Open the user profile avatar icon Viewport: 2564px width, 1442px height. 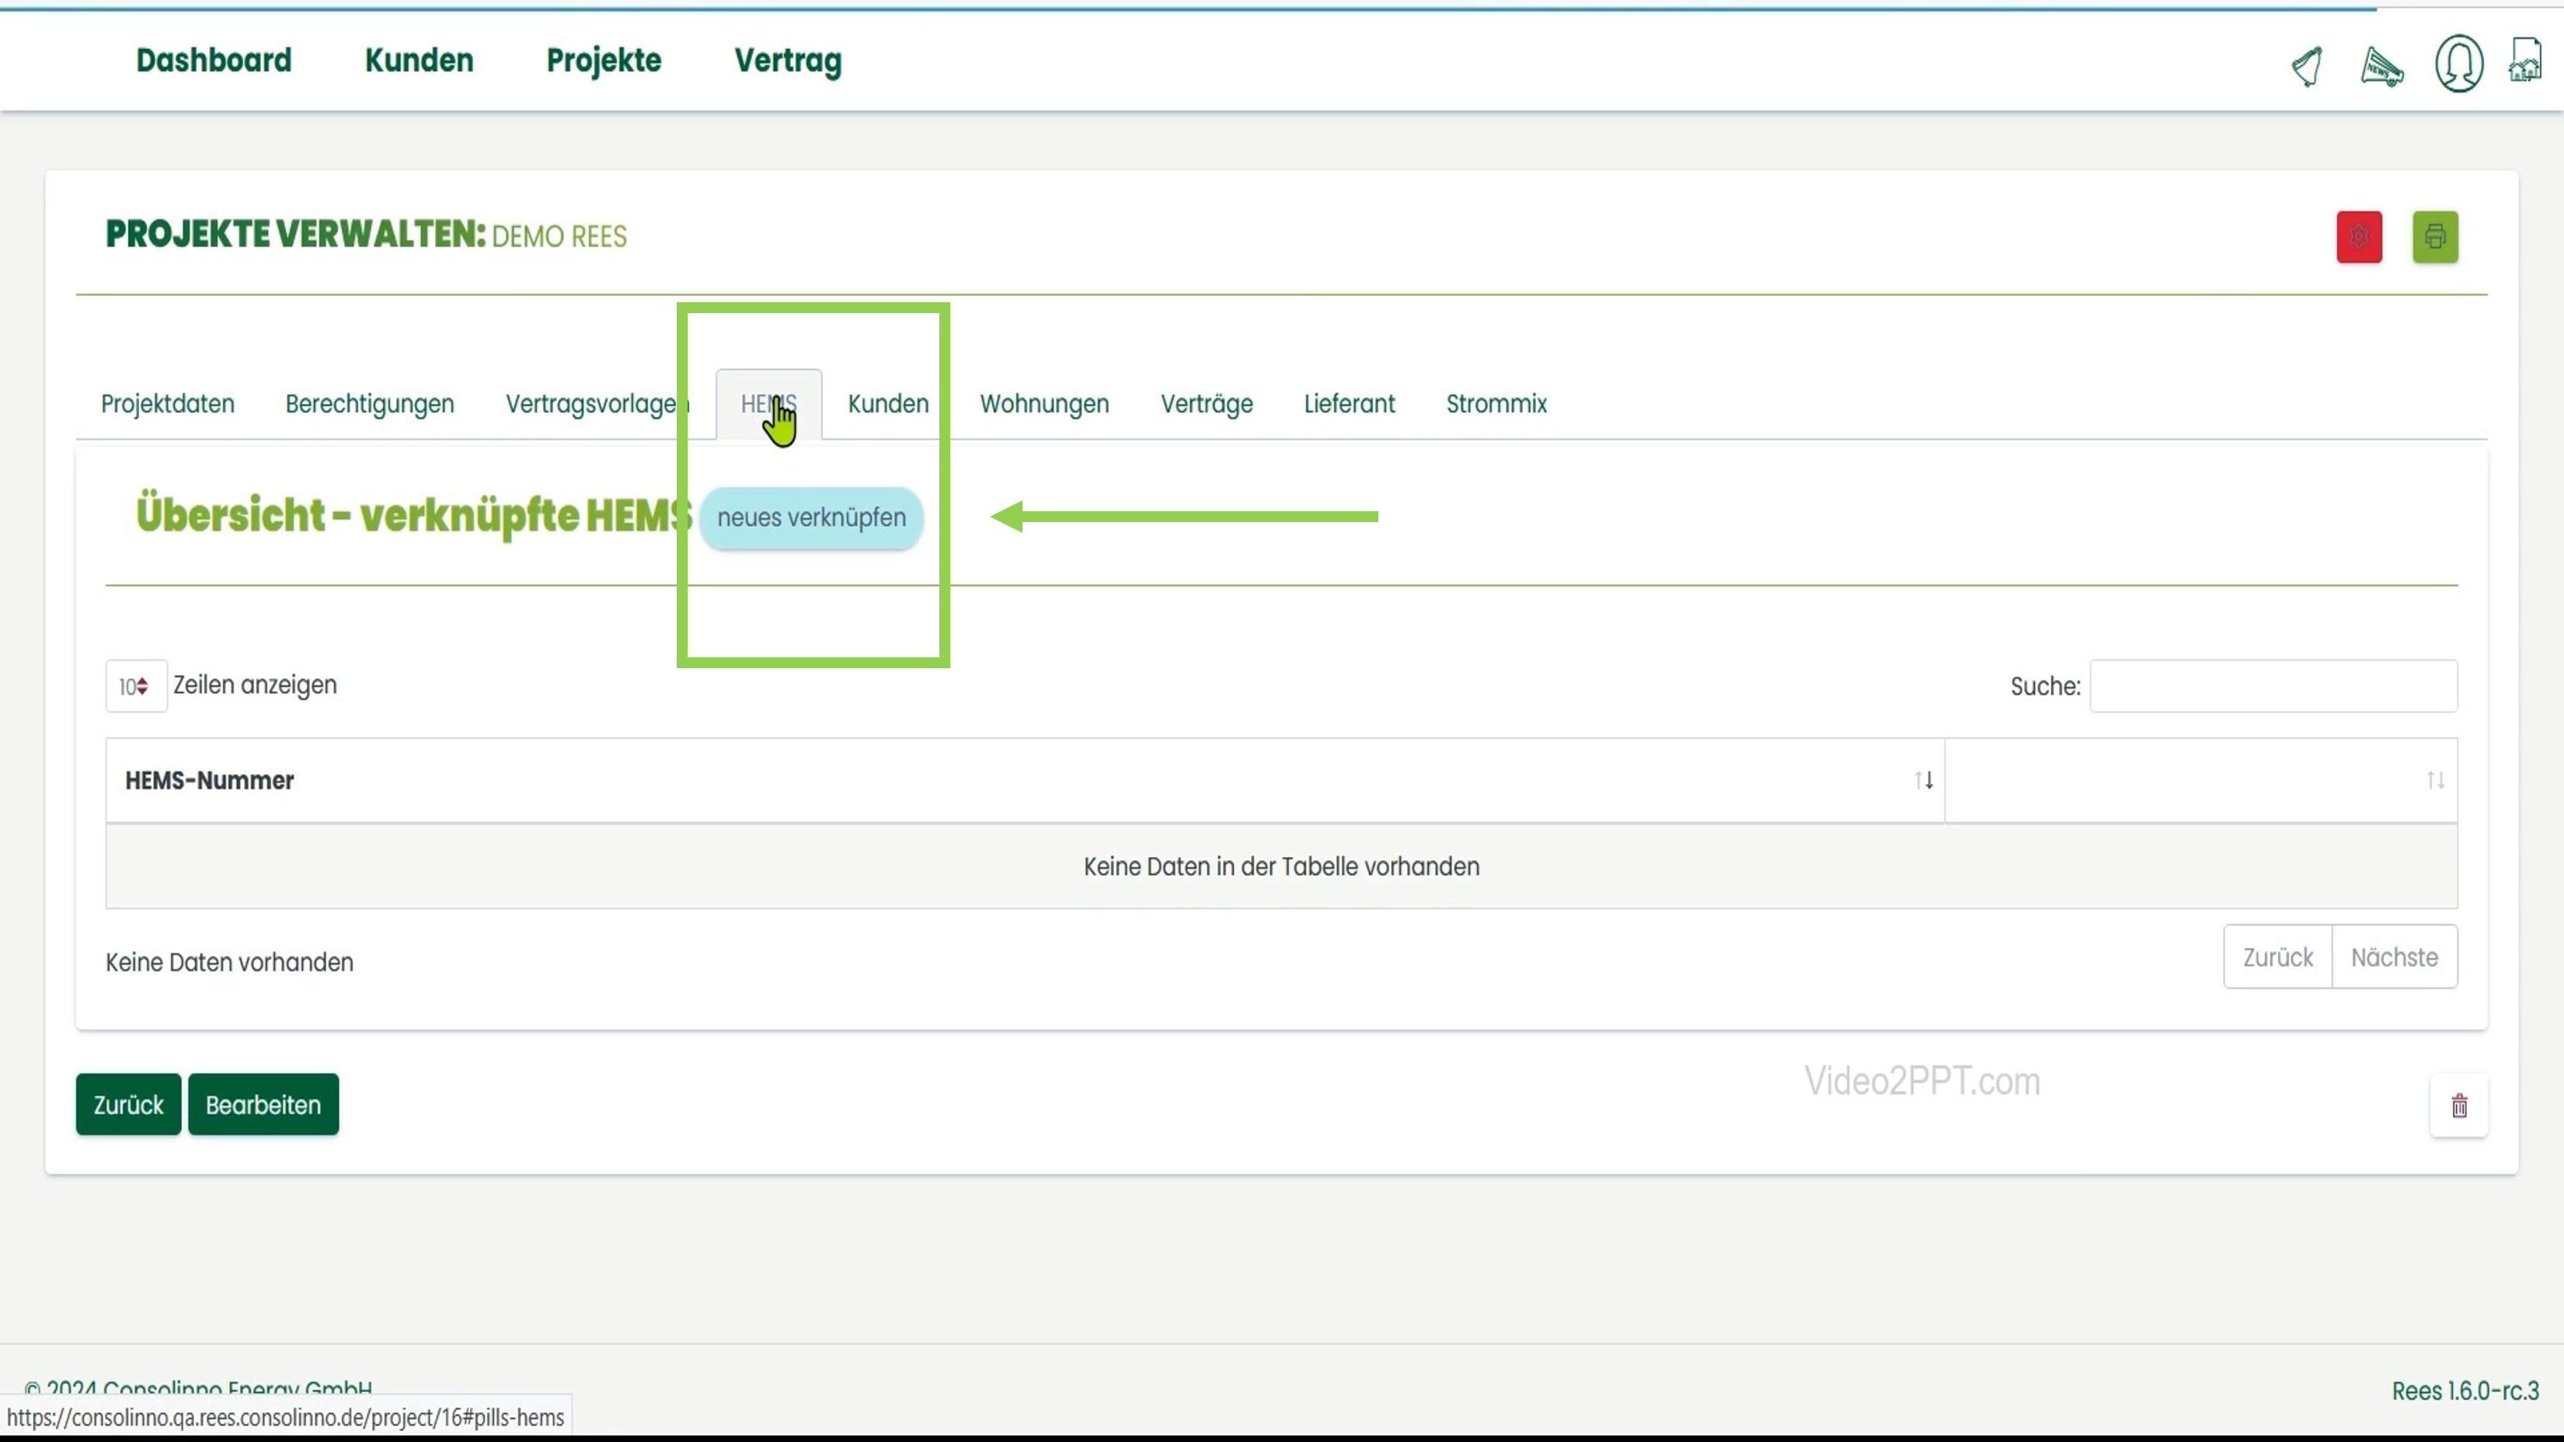tap(2458, 64)
